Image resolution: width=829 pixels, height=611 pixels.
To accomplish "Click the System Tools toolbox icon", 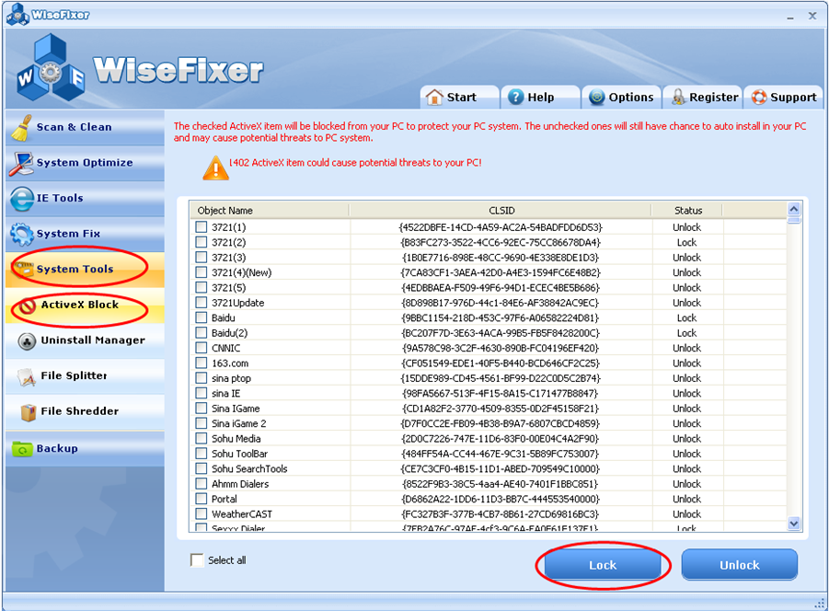I will [23, 269].
